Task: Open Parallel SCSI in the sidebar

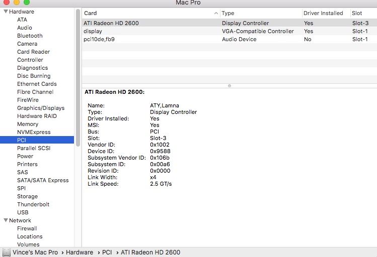Action: click(x=34, y=148)
